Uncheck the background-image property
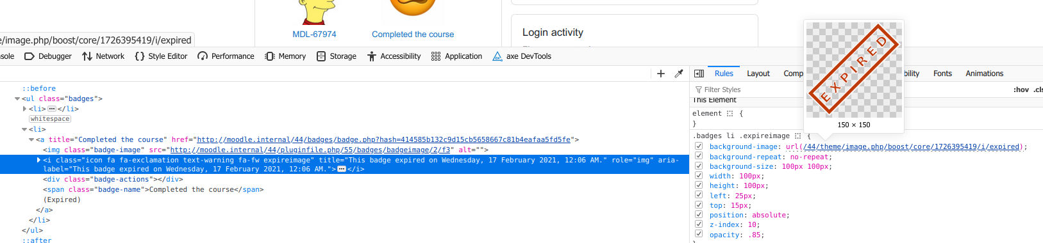 pyautogui.click(x=699, y=146)
